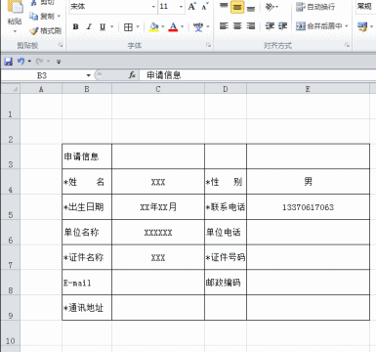Open the Alignment group dialog launcher
The height and width of the screenshot is (352, 376).
pos(347,45)
